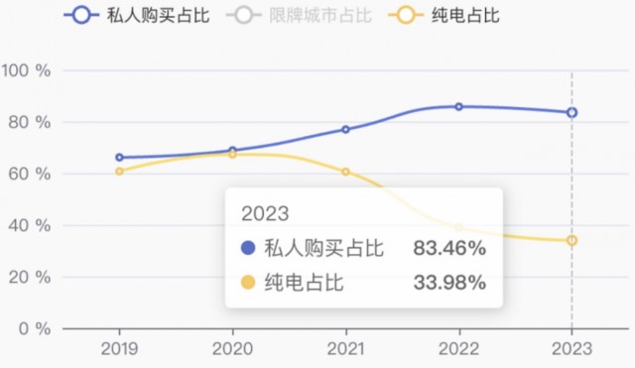Select the 2023 yellow 纯电 data point
Viewport: 635px width, 368px height.
[x=571, y=240]
